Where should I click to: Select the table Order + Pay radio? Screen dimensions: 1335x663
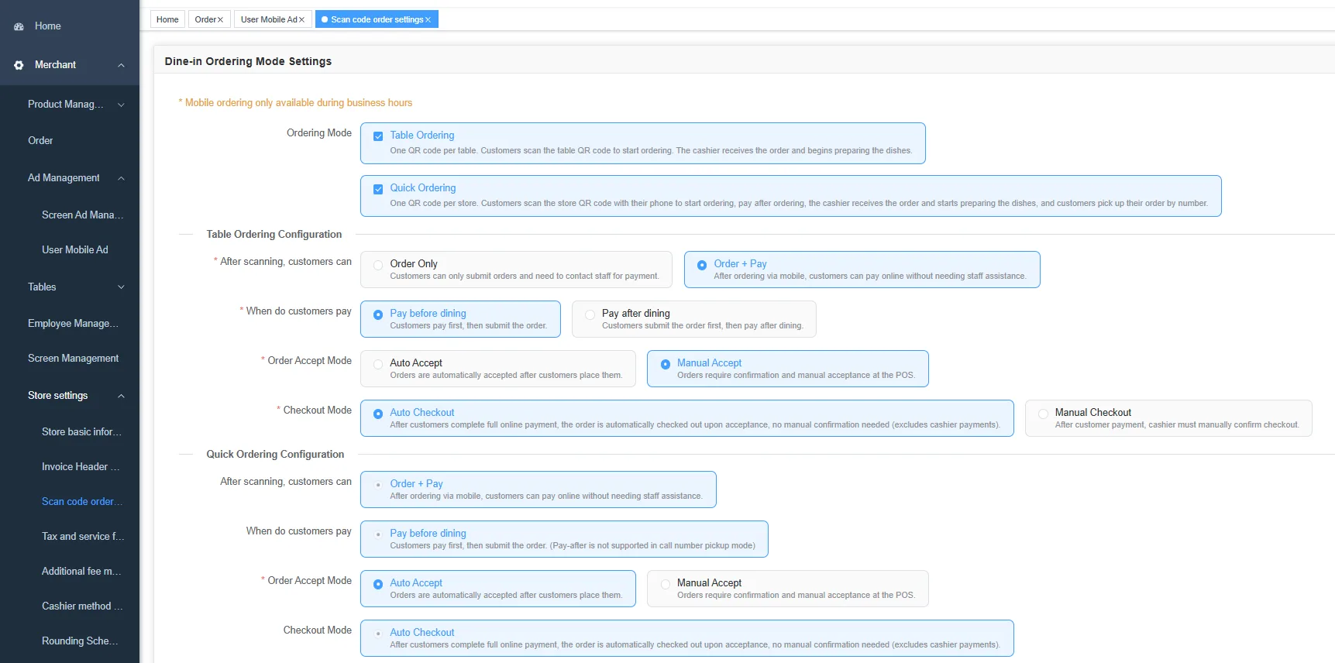click(x=702, y=265)
